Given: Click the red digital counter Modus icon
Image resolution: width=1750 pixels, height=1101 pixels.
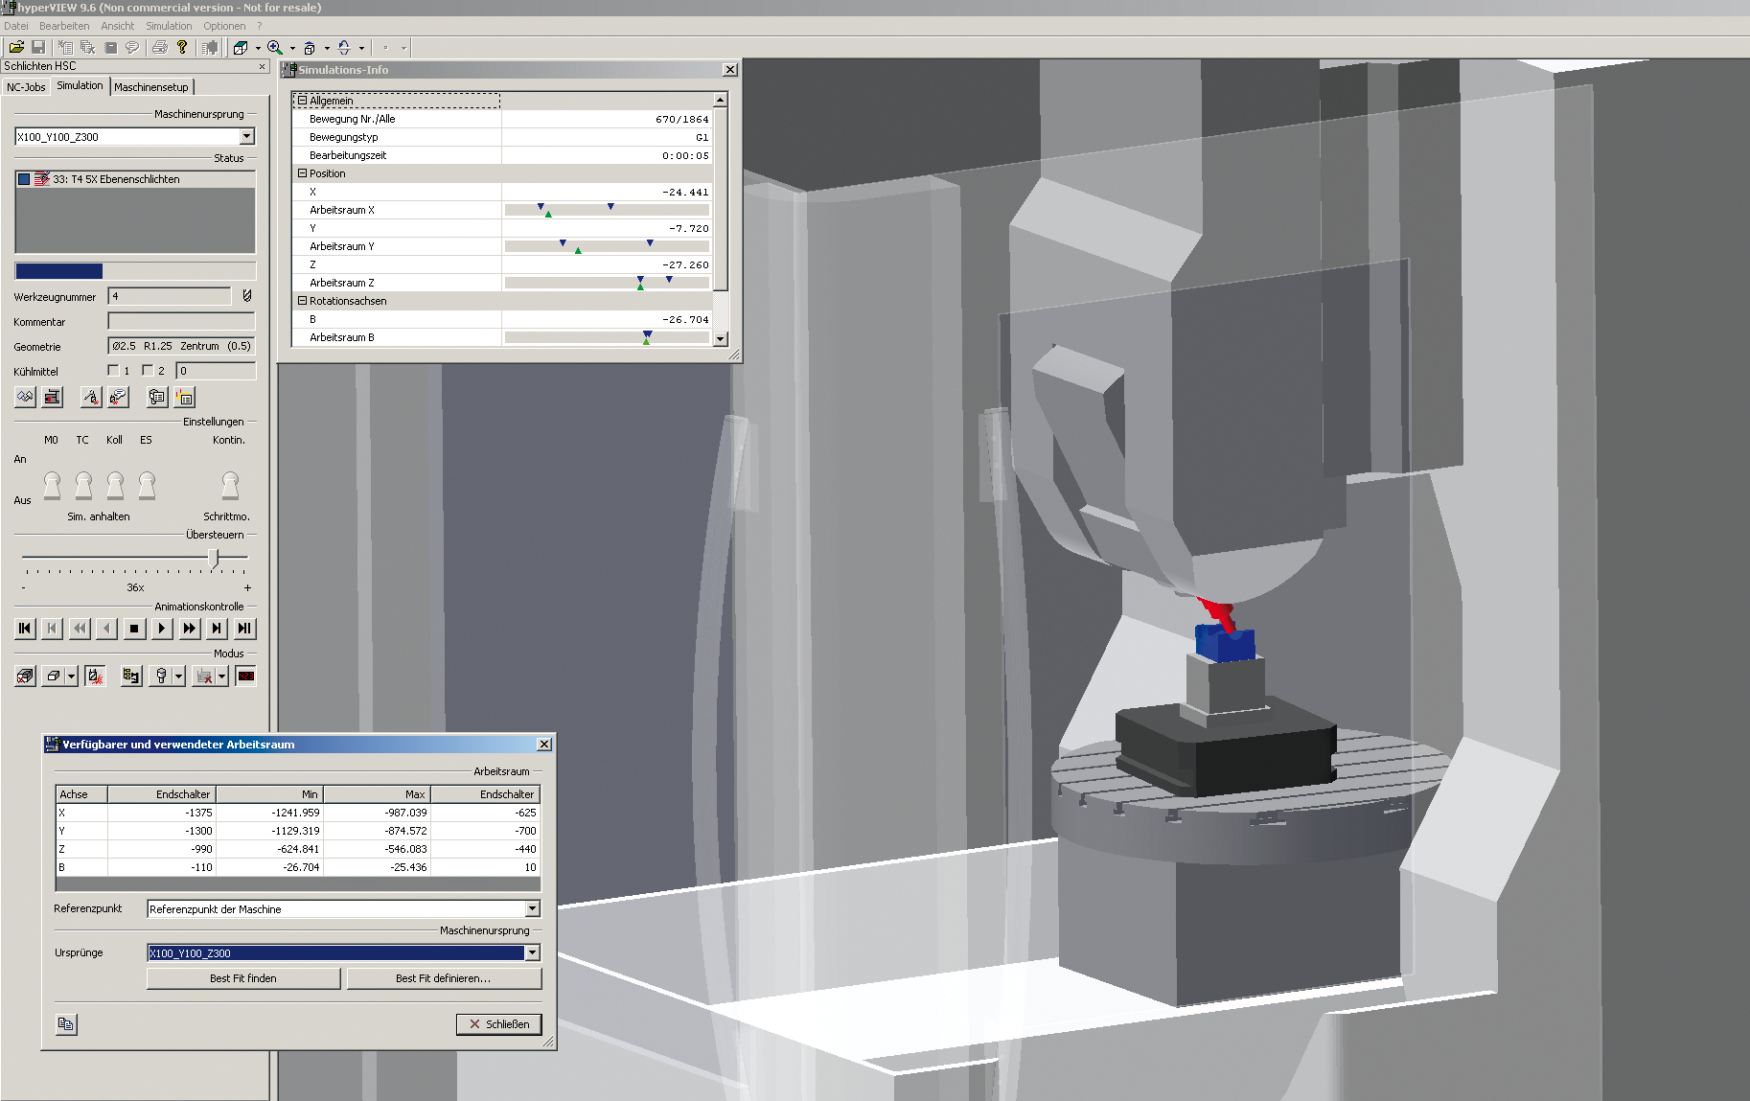Looking at the screenshot, I should point(246,677).
